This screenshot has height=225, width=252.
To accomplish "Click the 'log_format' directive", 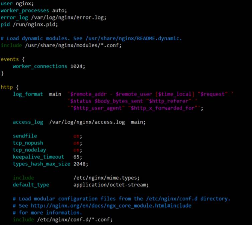I will click(28, 94).
